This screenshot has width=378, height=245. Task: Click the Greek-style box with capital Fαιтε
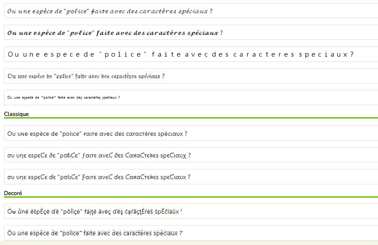(x=191, y=177)
